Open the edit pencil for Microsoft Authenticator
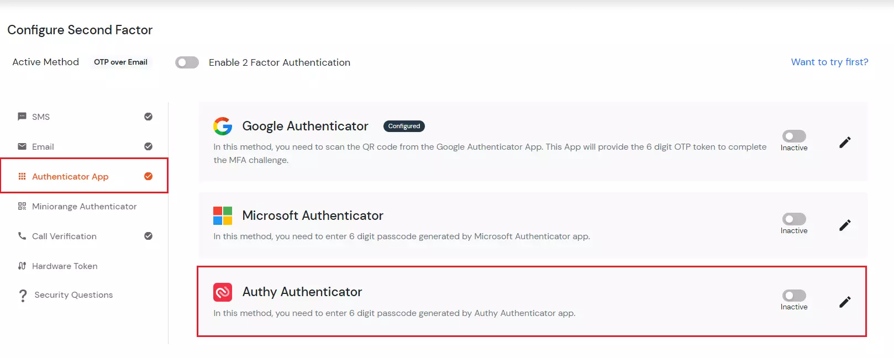Screen dimensions: 894x358 point(845,225)
